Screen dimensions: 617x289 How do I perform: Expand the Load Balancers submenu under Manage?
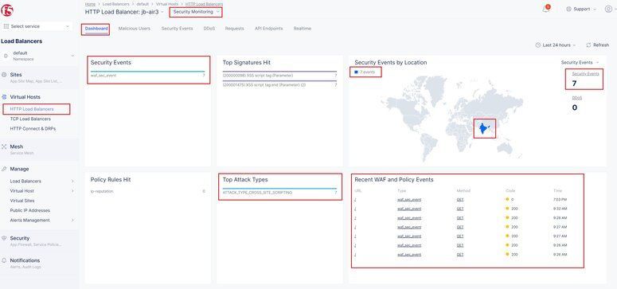(72, 181)
